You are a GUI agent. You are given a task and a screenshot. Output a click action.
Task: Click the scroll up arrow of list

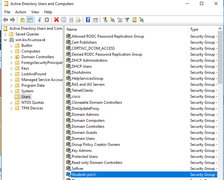point(220,28)
